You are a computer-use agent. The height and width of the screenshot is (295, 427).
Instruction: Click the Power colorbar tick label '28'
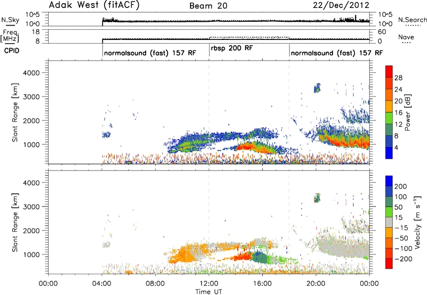coord(398,78)
